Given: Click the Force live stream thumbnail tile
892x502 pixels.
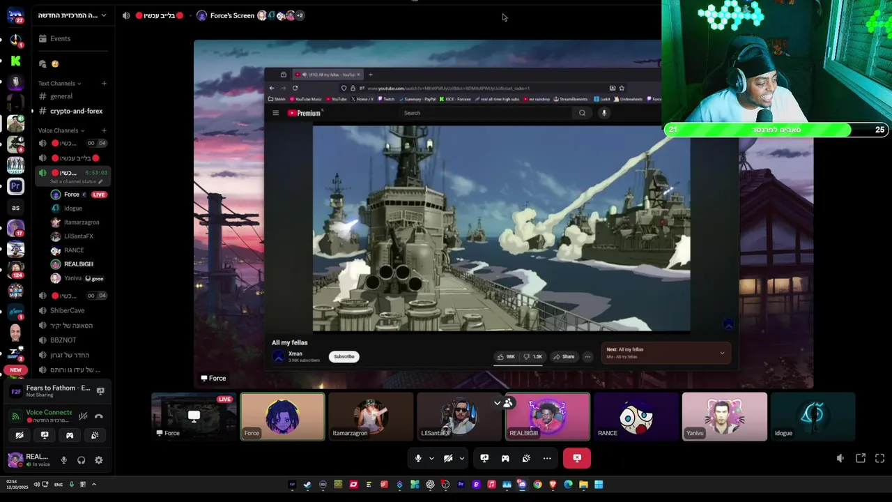Looking at the screenshot, I should click(194, 416).
